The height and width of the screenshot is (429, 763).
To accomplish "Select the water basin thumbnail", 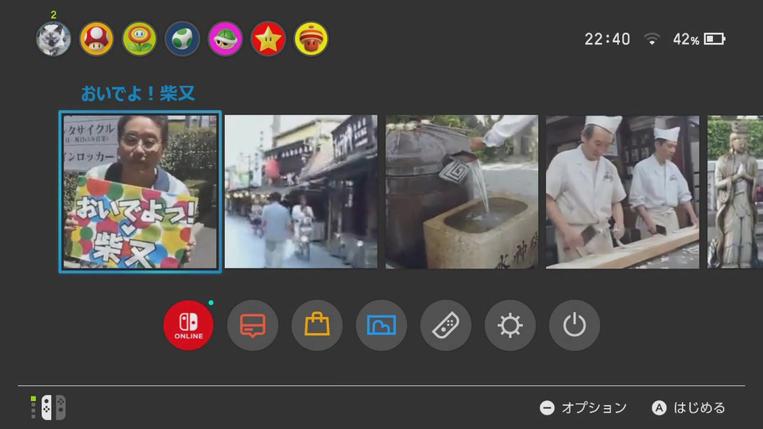I will [x=462, y=191].
